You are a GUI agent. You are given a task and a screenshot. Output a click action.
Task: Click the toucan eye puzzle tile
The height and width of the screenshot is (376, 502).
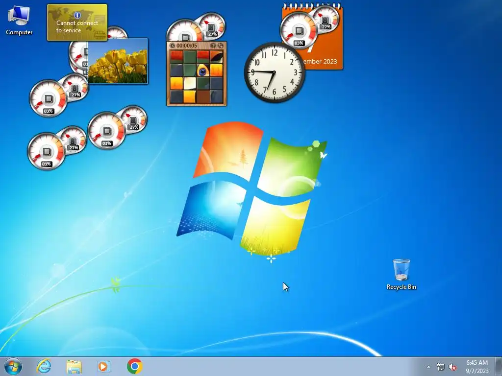click(x=203, y=70)
